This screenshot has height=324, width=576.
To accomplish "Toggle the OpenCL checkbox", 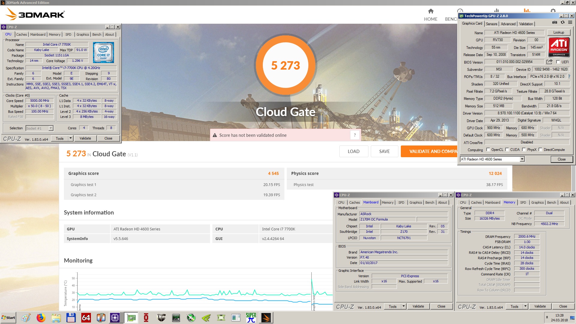I will 488,150.
